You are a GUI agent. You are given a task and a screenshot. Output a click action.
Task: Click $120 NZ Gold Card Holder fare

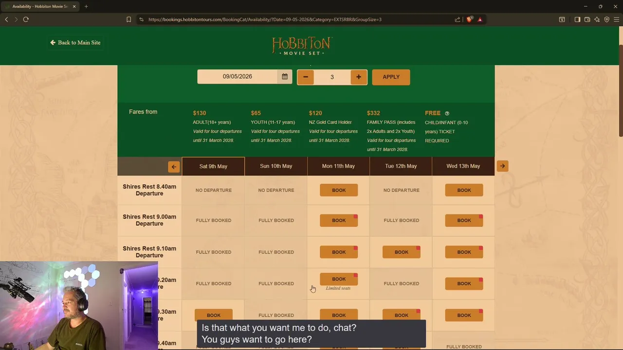pos(333,126)
